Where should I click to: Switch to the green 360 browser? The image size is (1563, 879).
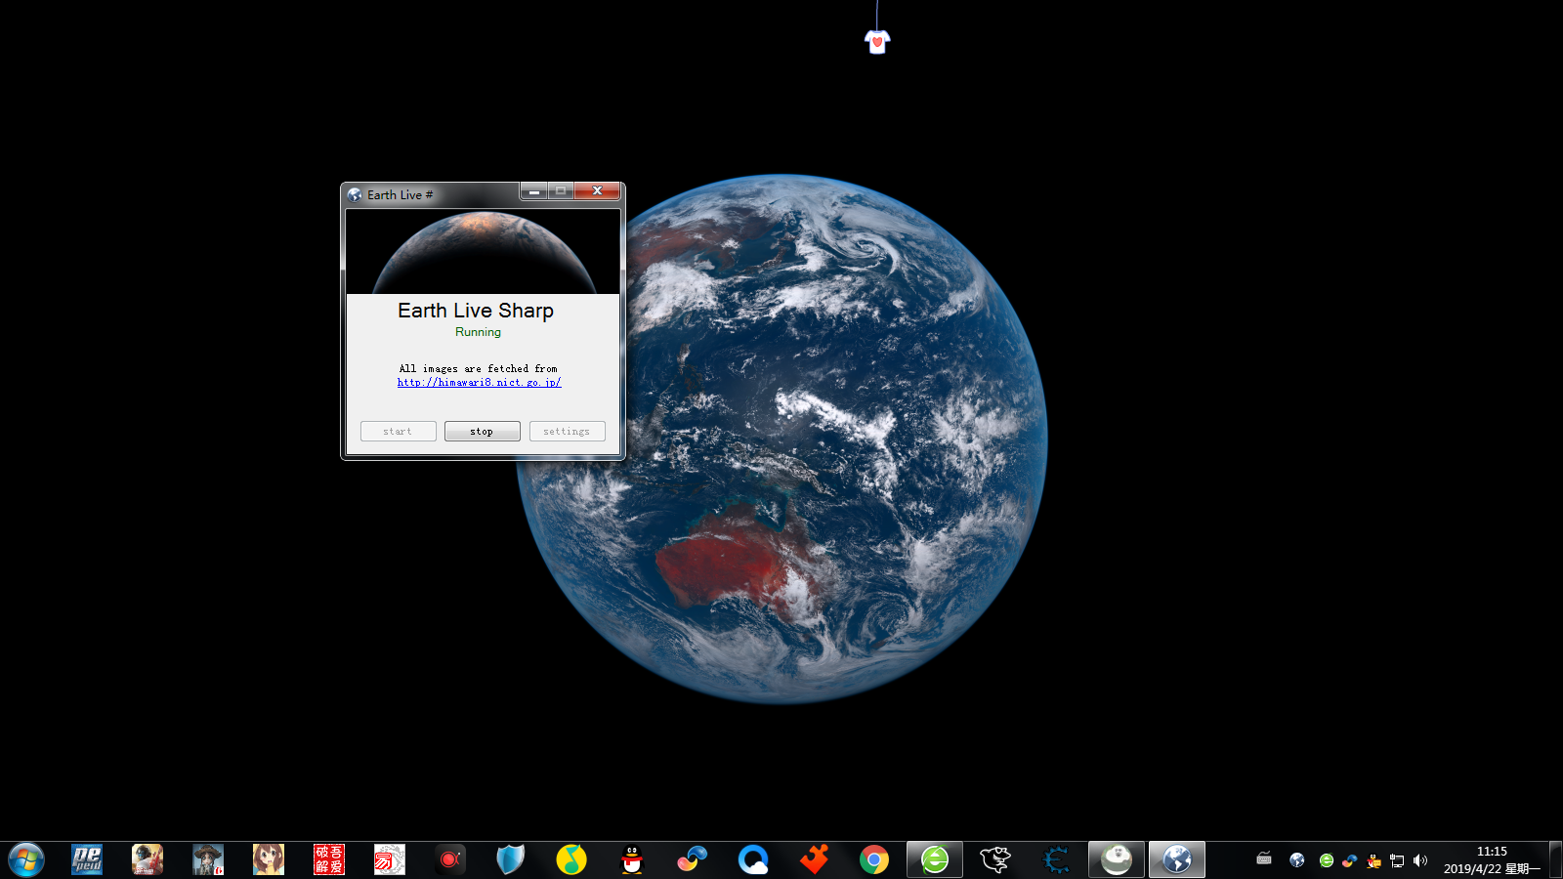coord(935,859)
